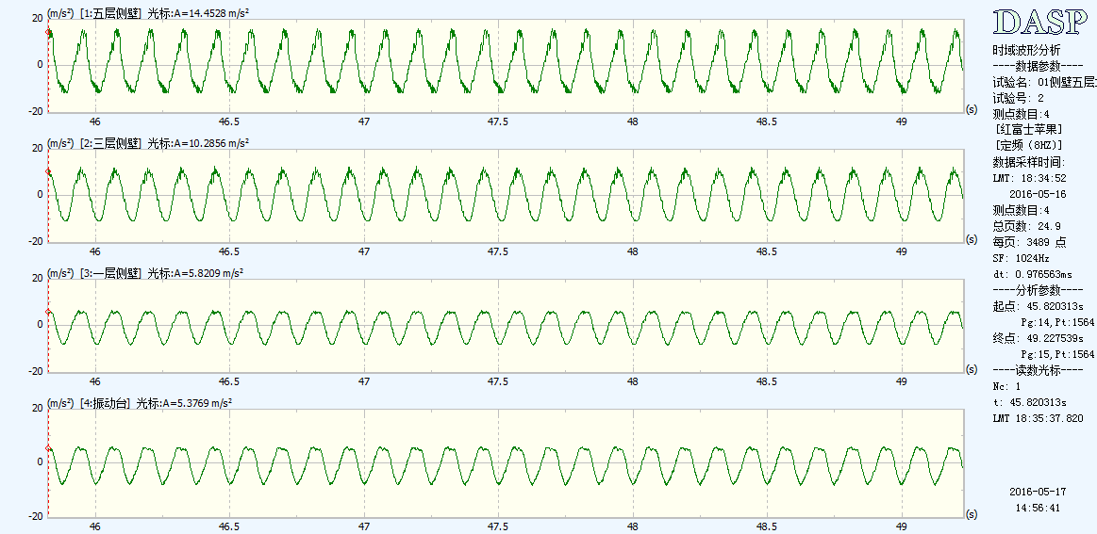Click the Nc: 1 cursor number
1097x534 pixels.
[x=1006, y=386]
